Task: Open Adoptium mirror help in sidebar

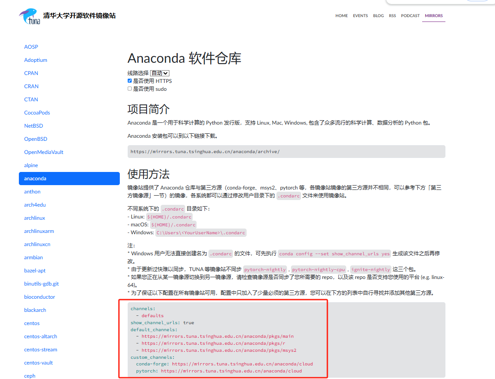Action: click(x=36, y=60)
